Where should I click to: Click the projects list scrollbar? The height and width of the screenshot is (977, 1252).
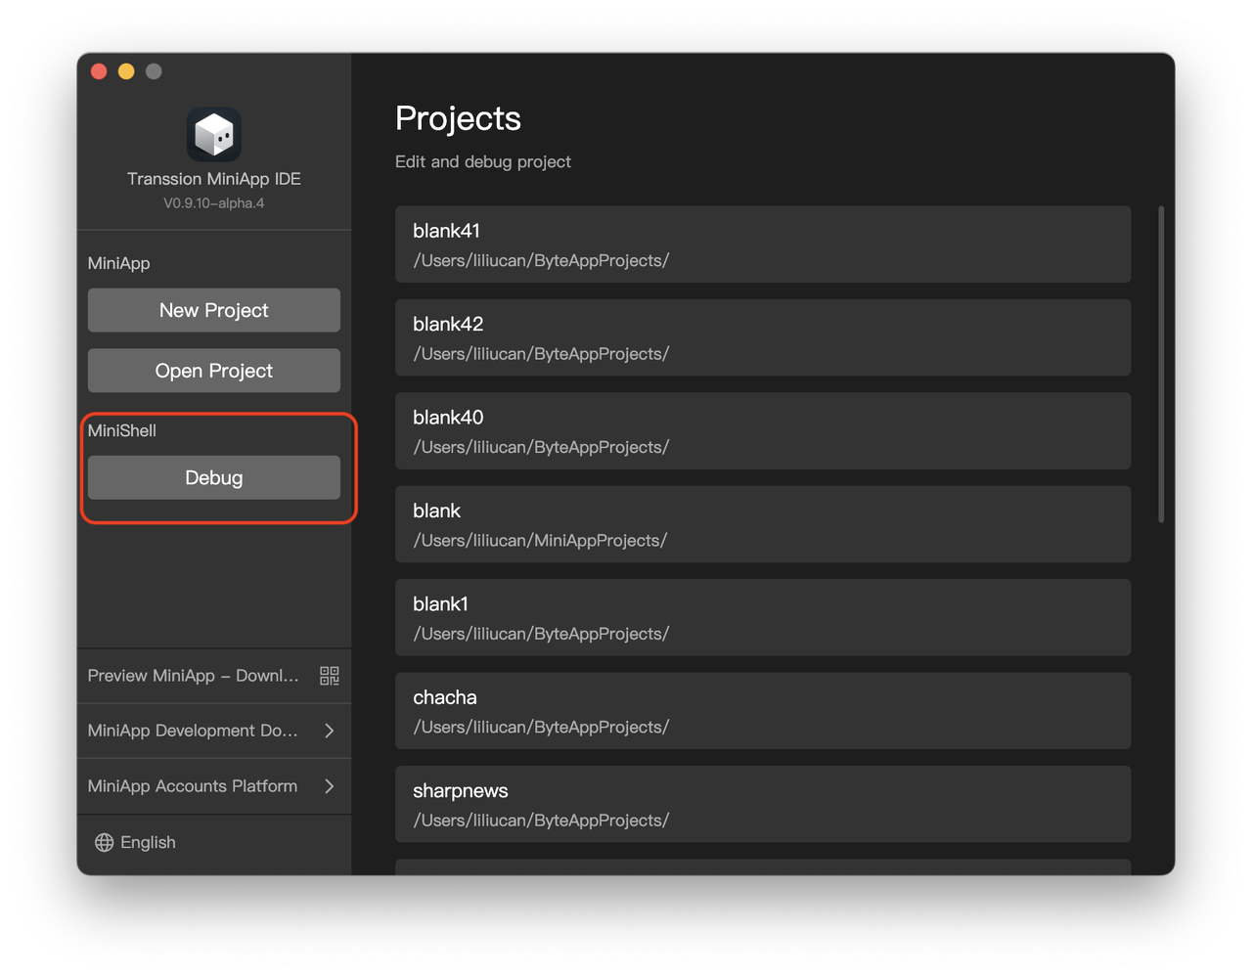point(1161,364)
